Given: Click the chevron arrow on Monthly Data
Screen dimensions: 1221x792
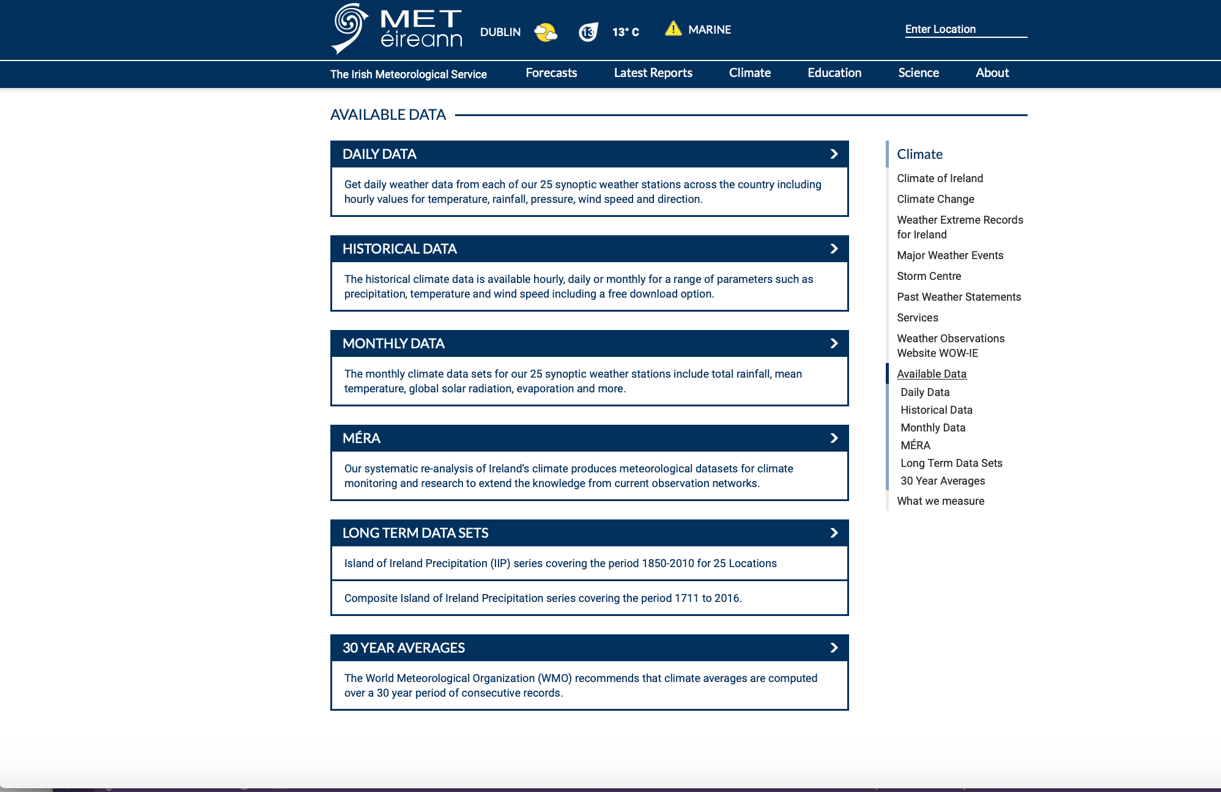Looking at the screenshot, I should click(833, 343).
